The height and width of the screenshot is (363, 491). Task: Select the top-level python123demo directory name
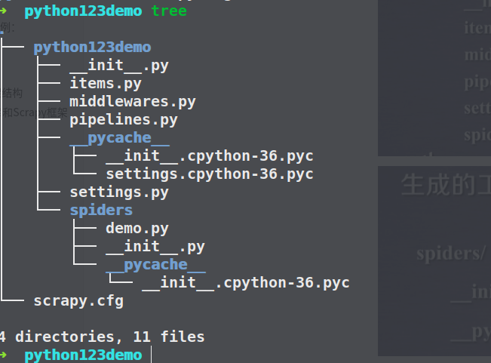coord(92,48)
